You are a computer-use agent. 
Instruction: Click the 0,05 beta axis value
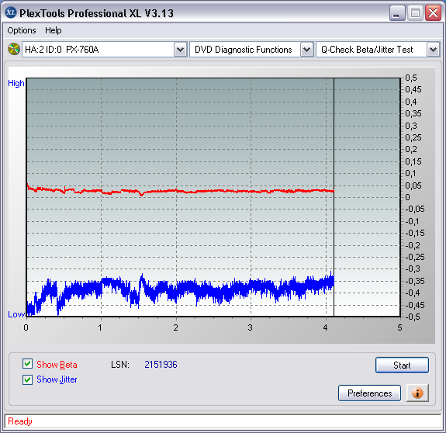tap(413, 185)
